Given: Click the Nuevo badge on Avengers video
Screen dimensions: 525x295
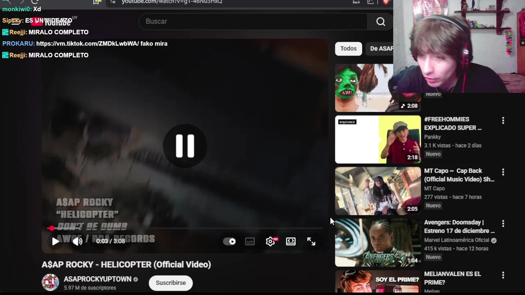Looking at the screenshot, I should coord(433,257).
